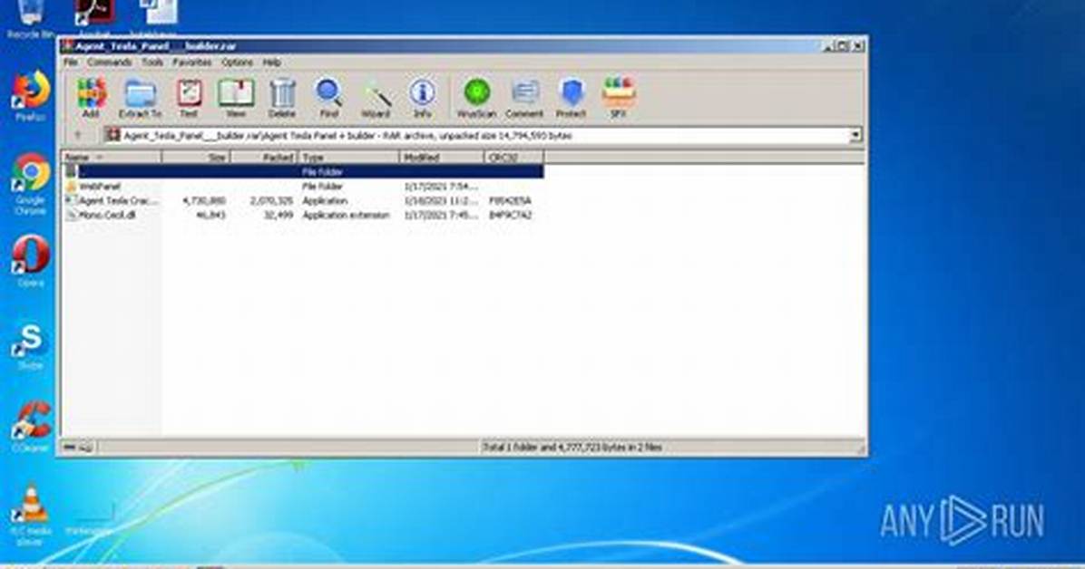Open the Options menu
The image size is (1085, 569).
(237, 63)
